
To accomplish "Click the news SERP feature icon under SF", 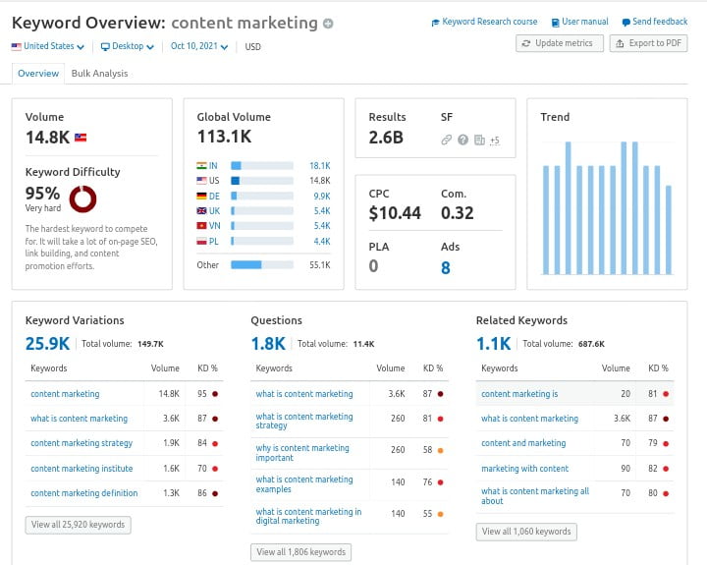I will (x=478, y=140).
